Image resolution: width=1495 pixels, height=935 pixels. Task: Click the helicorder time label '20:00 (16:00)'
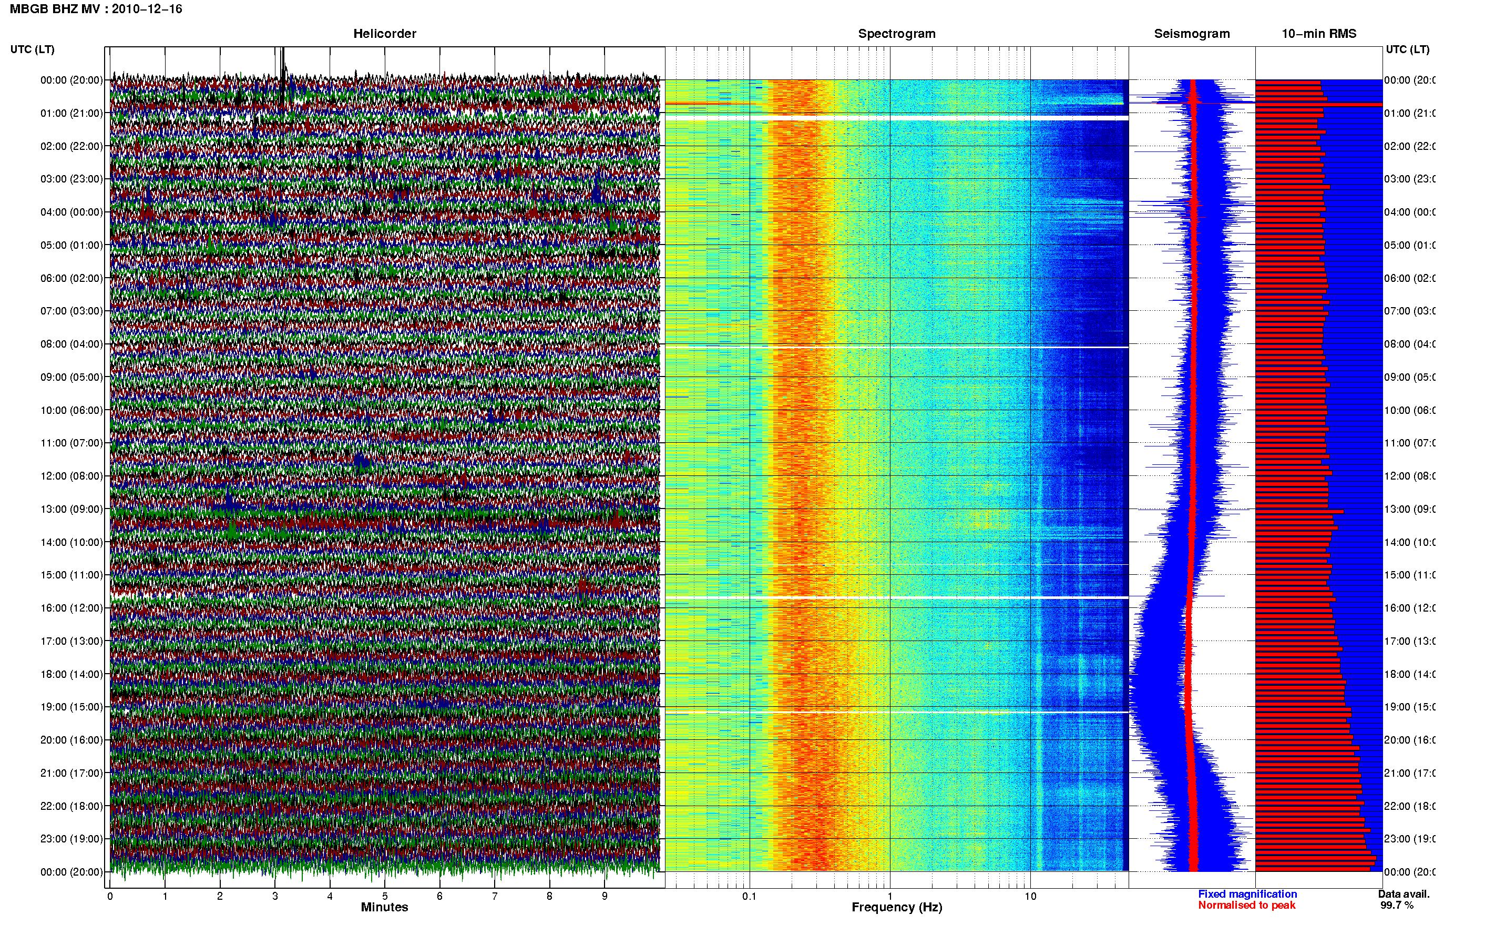[71, 739]
